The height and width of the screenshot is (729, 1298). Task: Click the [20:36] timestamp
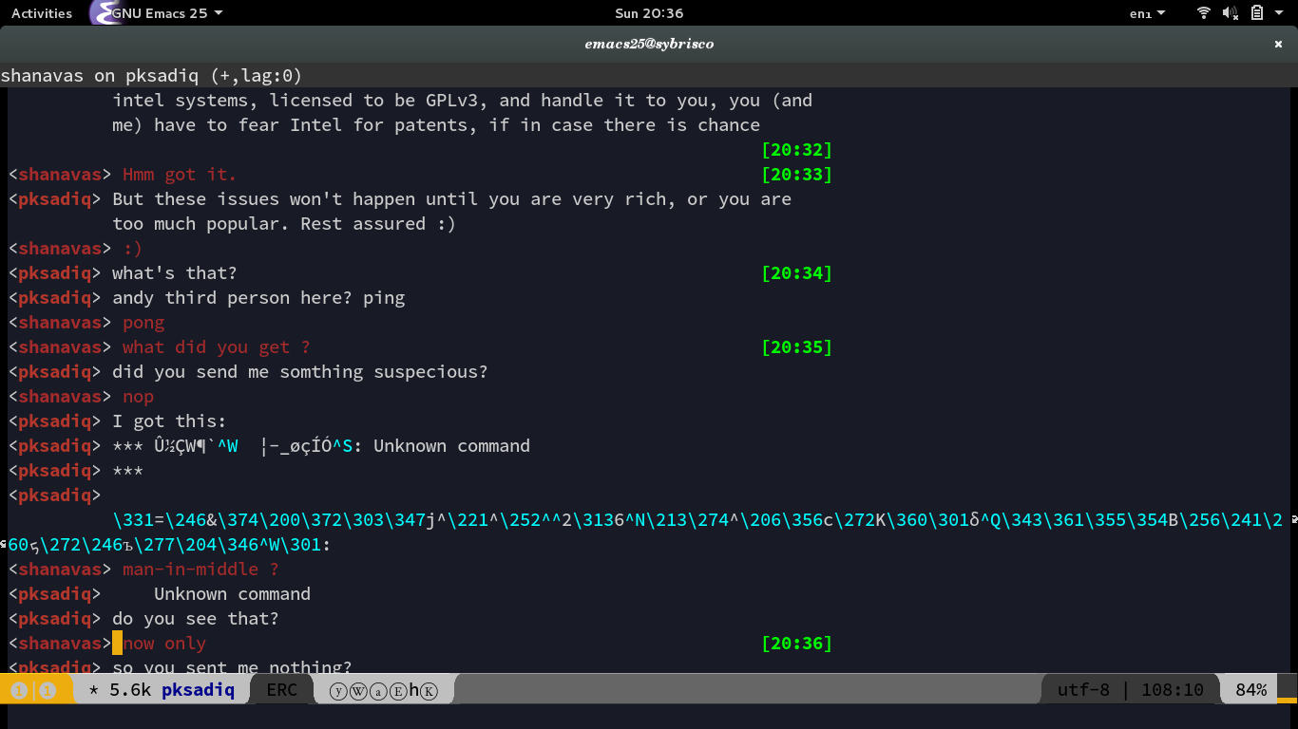click(796, 643)
